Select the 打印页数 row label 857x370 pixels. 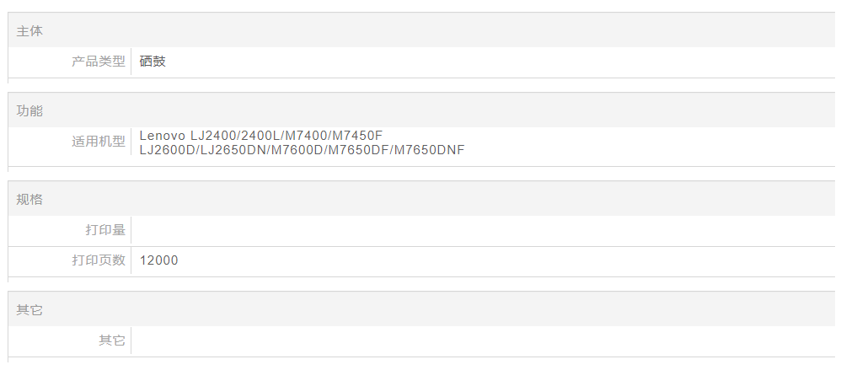coord(98,260)
